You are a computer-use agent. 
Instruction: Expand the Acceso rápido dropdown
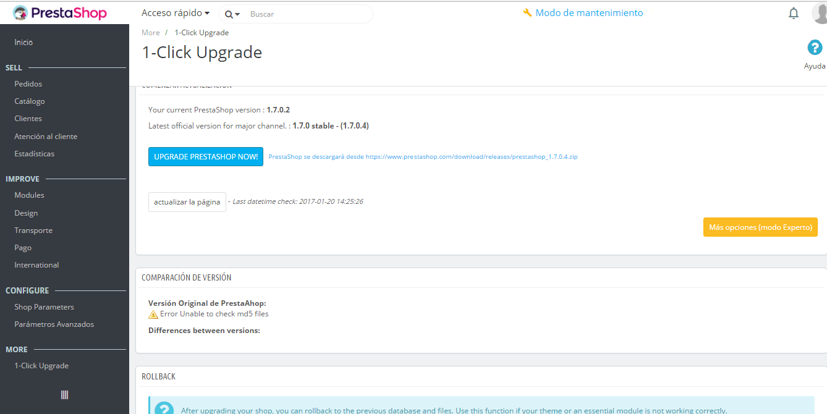pyautogui.click(x=176, y=13)
